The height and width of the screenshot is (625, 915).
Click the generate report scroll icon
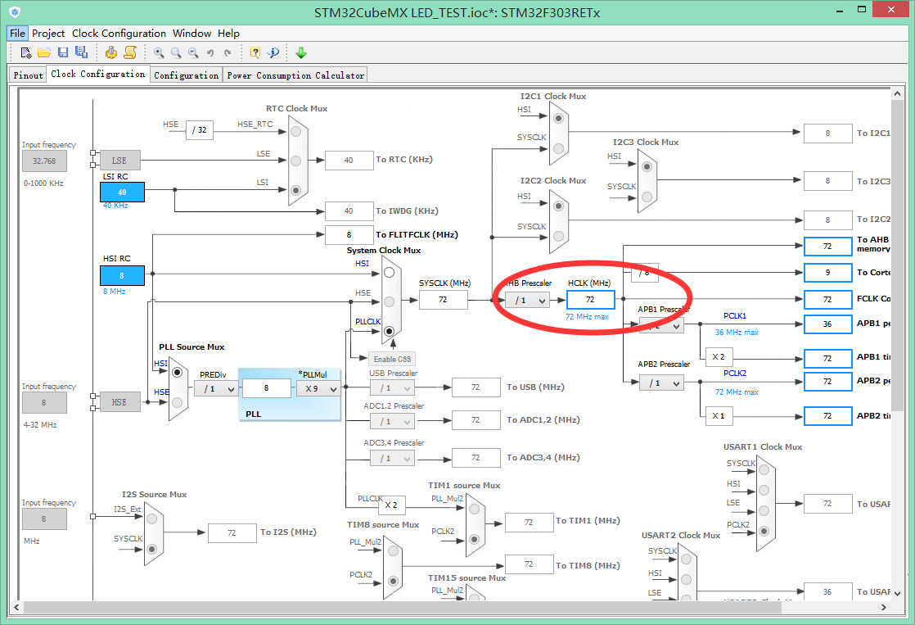point(129,52)
